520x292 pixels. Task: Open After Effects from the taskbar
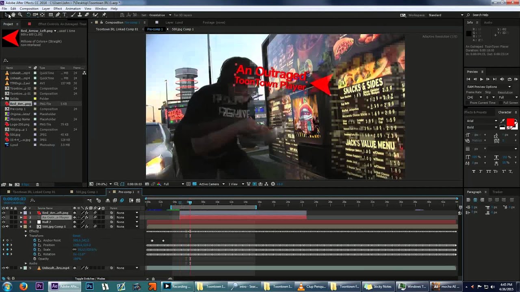click(65, 286)
